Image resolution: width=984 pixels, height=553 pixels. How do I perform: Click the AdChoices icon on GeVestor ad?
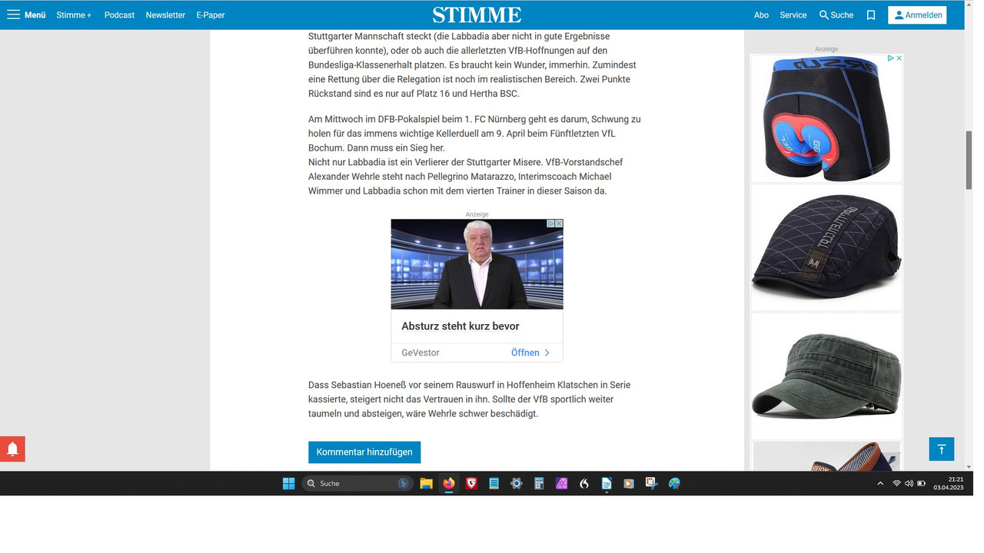tap(551, 224)
